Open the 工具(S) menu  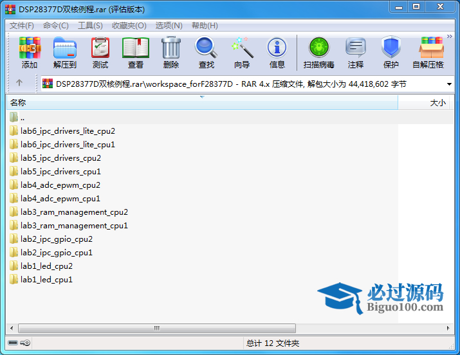pyautogui.click(x=90, y=26)
